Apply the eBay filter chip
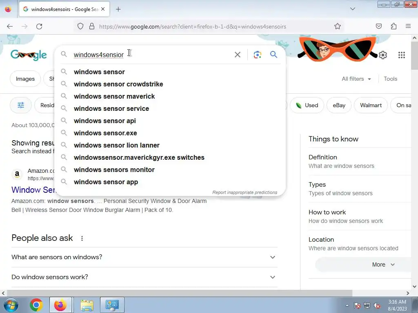This screenshot has height=313, width=418. pos(339,105)
